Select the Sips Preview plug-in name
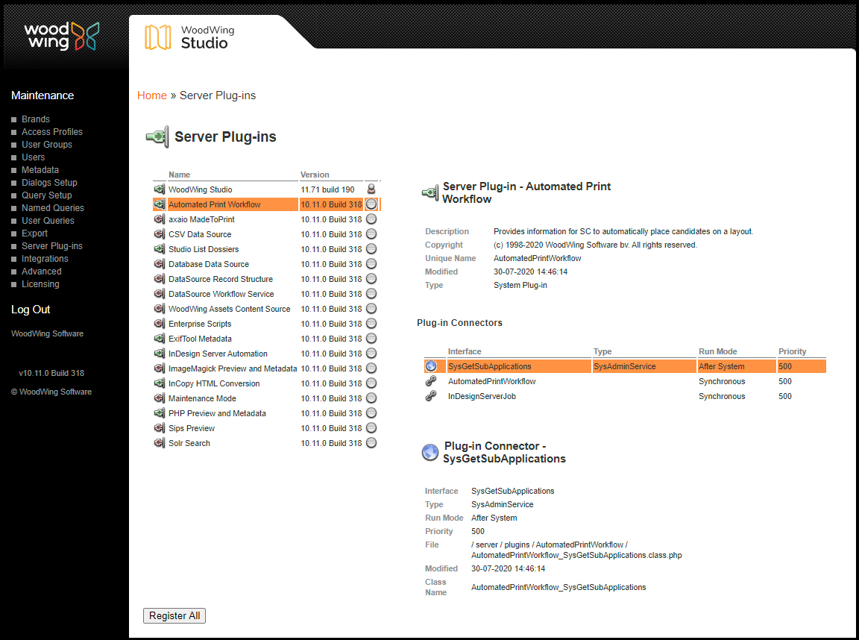The height and width of the screenshot is (640, 859). 191,428
